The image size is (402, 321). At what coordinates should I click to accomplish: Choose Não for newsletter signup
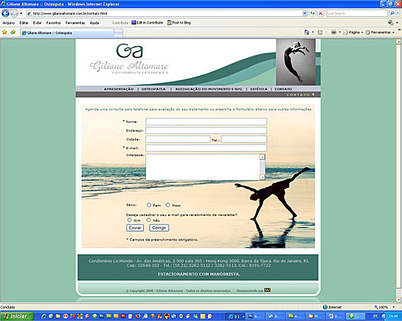[149, 220]
